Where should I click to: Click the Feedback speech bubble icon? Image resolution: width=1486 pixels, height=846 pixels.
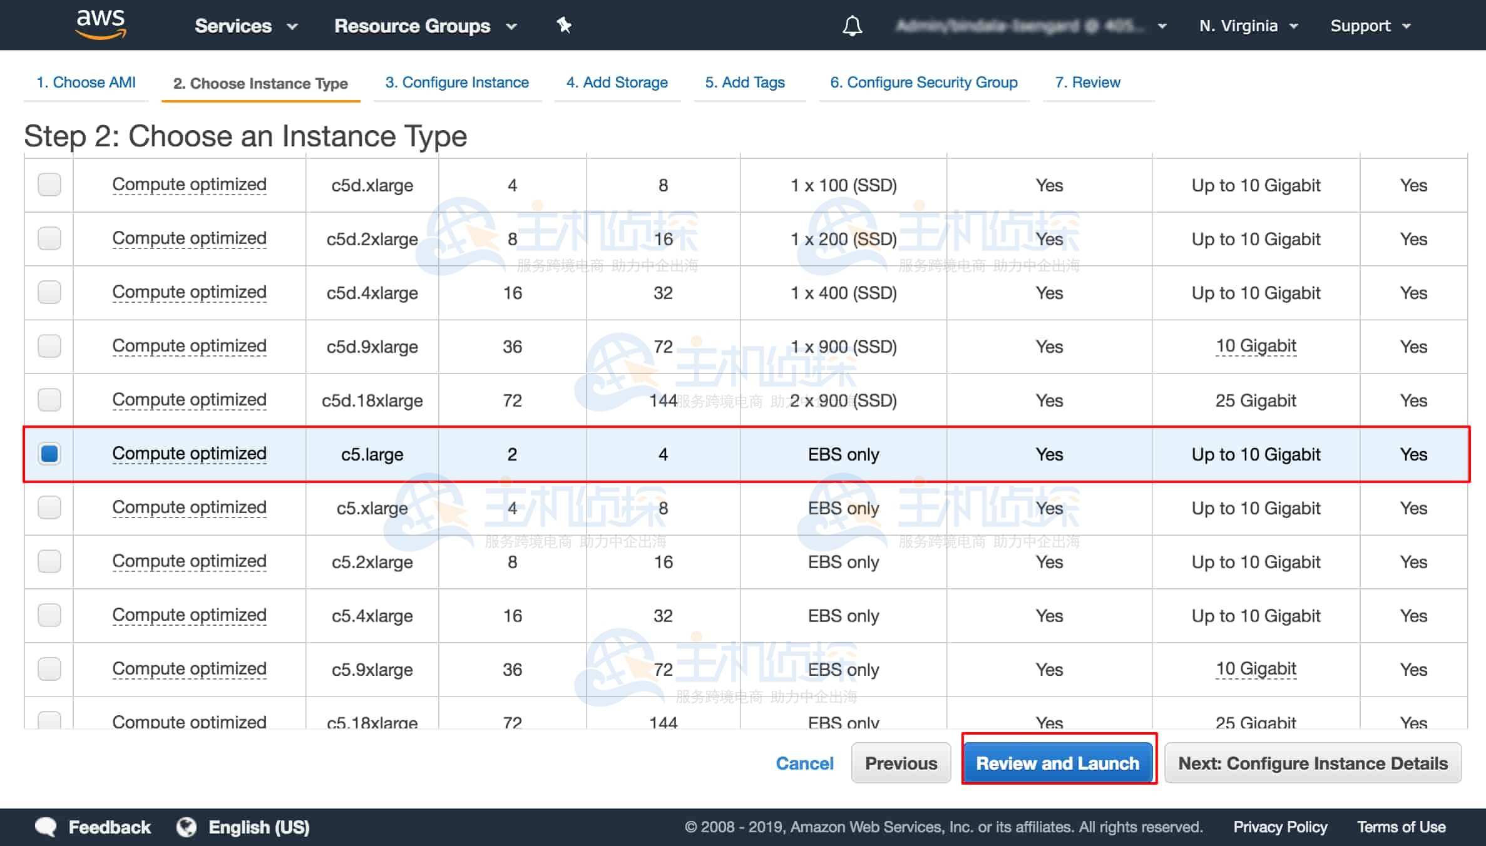(46, 827)
